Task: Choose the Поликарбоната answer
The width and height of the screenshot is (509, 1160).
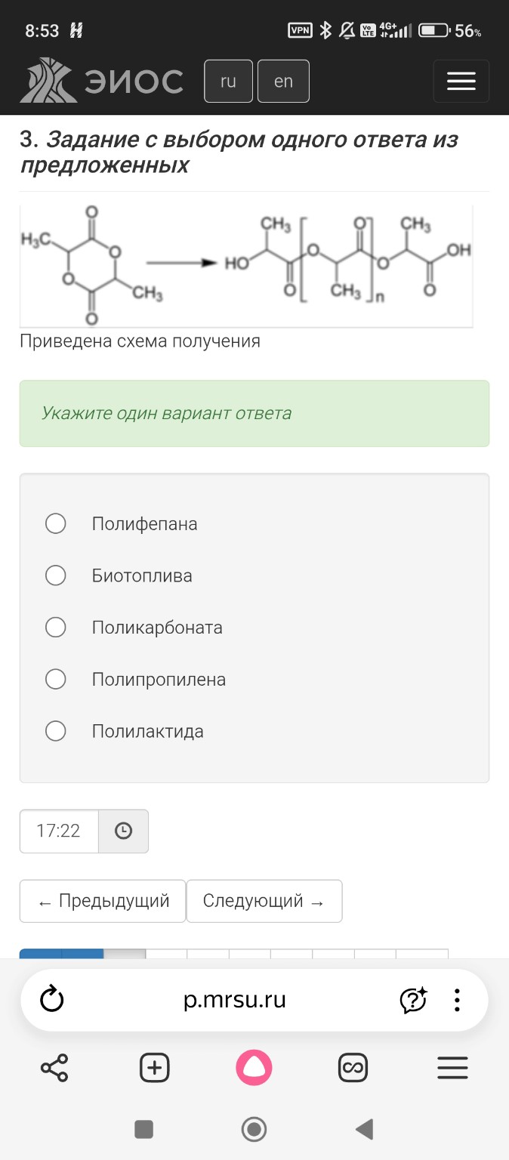Action: (x=55, y=627)
